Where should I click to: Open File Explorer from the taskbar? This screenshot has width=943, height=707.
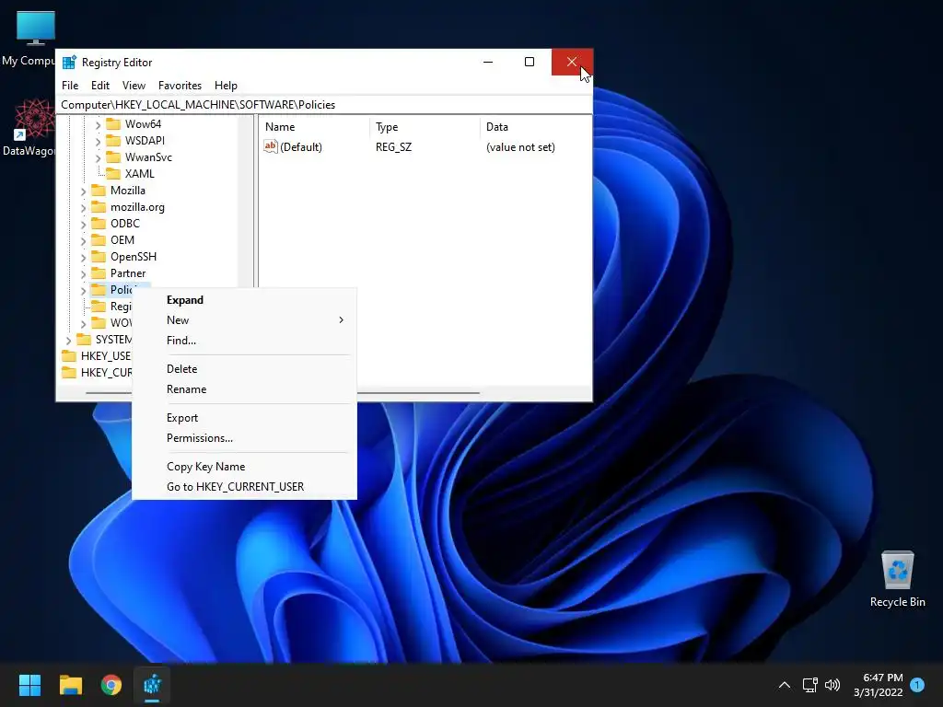coord(70,685)
